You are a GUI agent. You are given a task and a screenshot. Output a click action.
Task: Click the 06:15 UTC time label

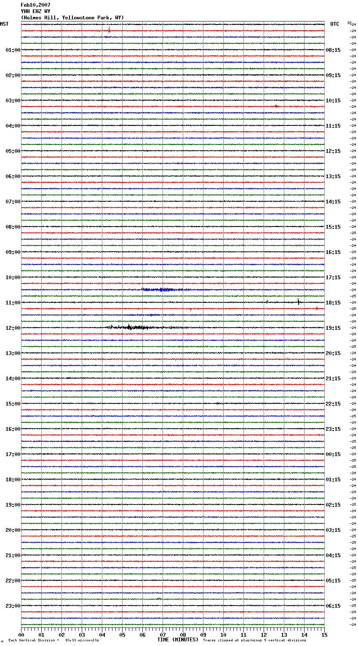[333, 606]
